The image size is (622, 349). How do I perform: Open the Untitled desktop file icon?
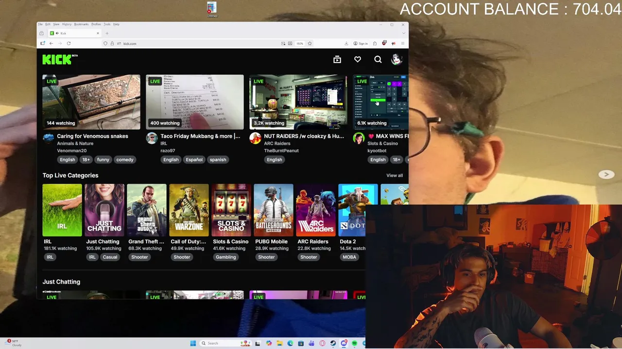[211, 10]
